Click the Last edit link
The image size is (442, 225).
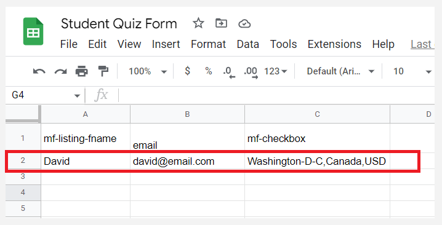(x=422, y=44)
